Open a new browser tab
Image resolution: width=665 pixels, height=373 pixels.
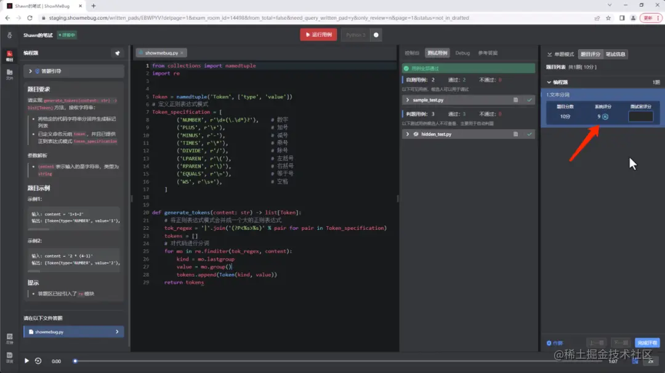tap(94, 6)
